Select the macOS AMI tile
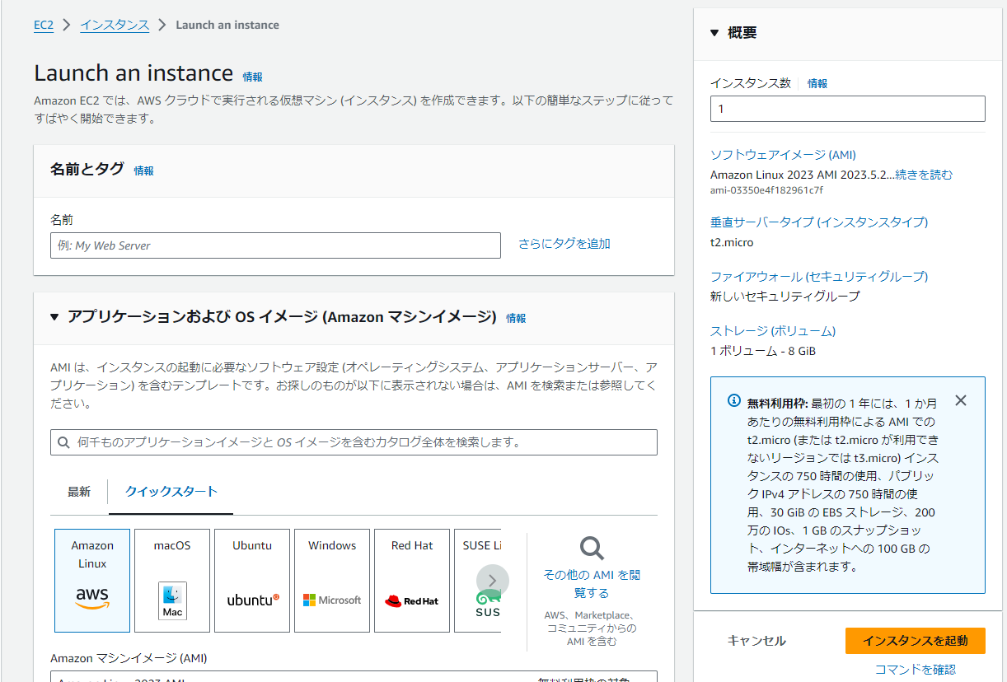The image size is (1007, 682). click(171, 580)
